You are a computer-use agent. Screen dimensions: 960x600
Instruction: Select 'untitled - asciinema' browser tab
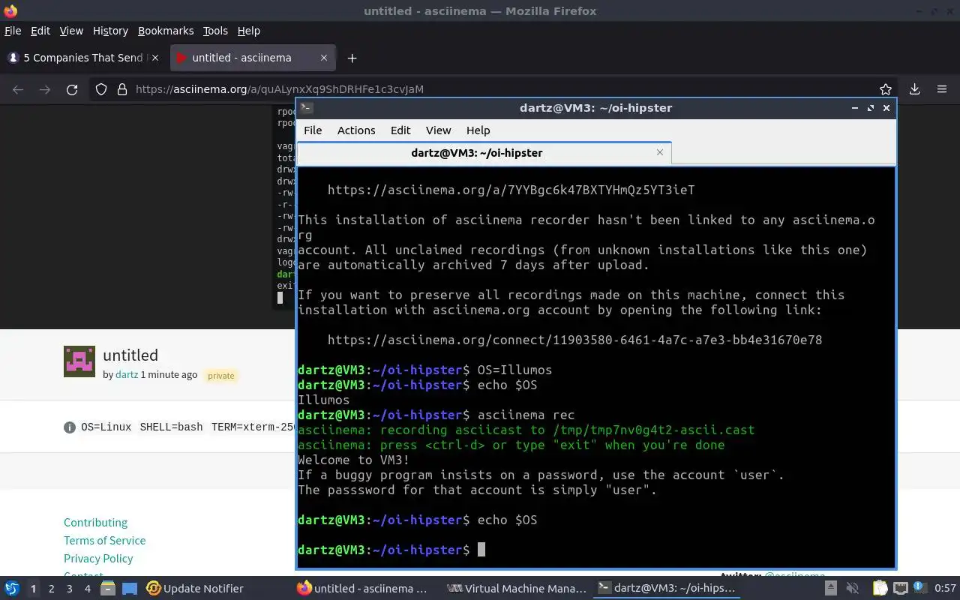[x=253, y=58]
